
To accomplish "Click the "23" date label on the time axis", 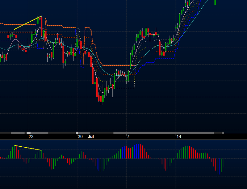I will tap(31, 136).
